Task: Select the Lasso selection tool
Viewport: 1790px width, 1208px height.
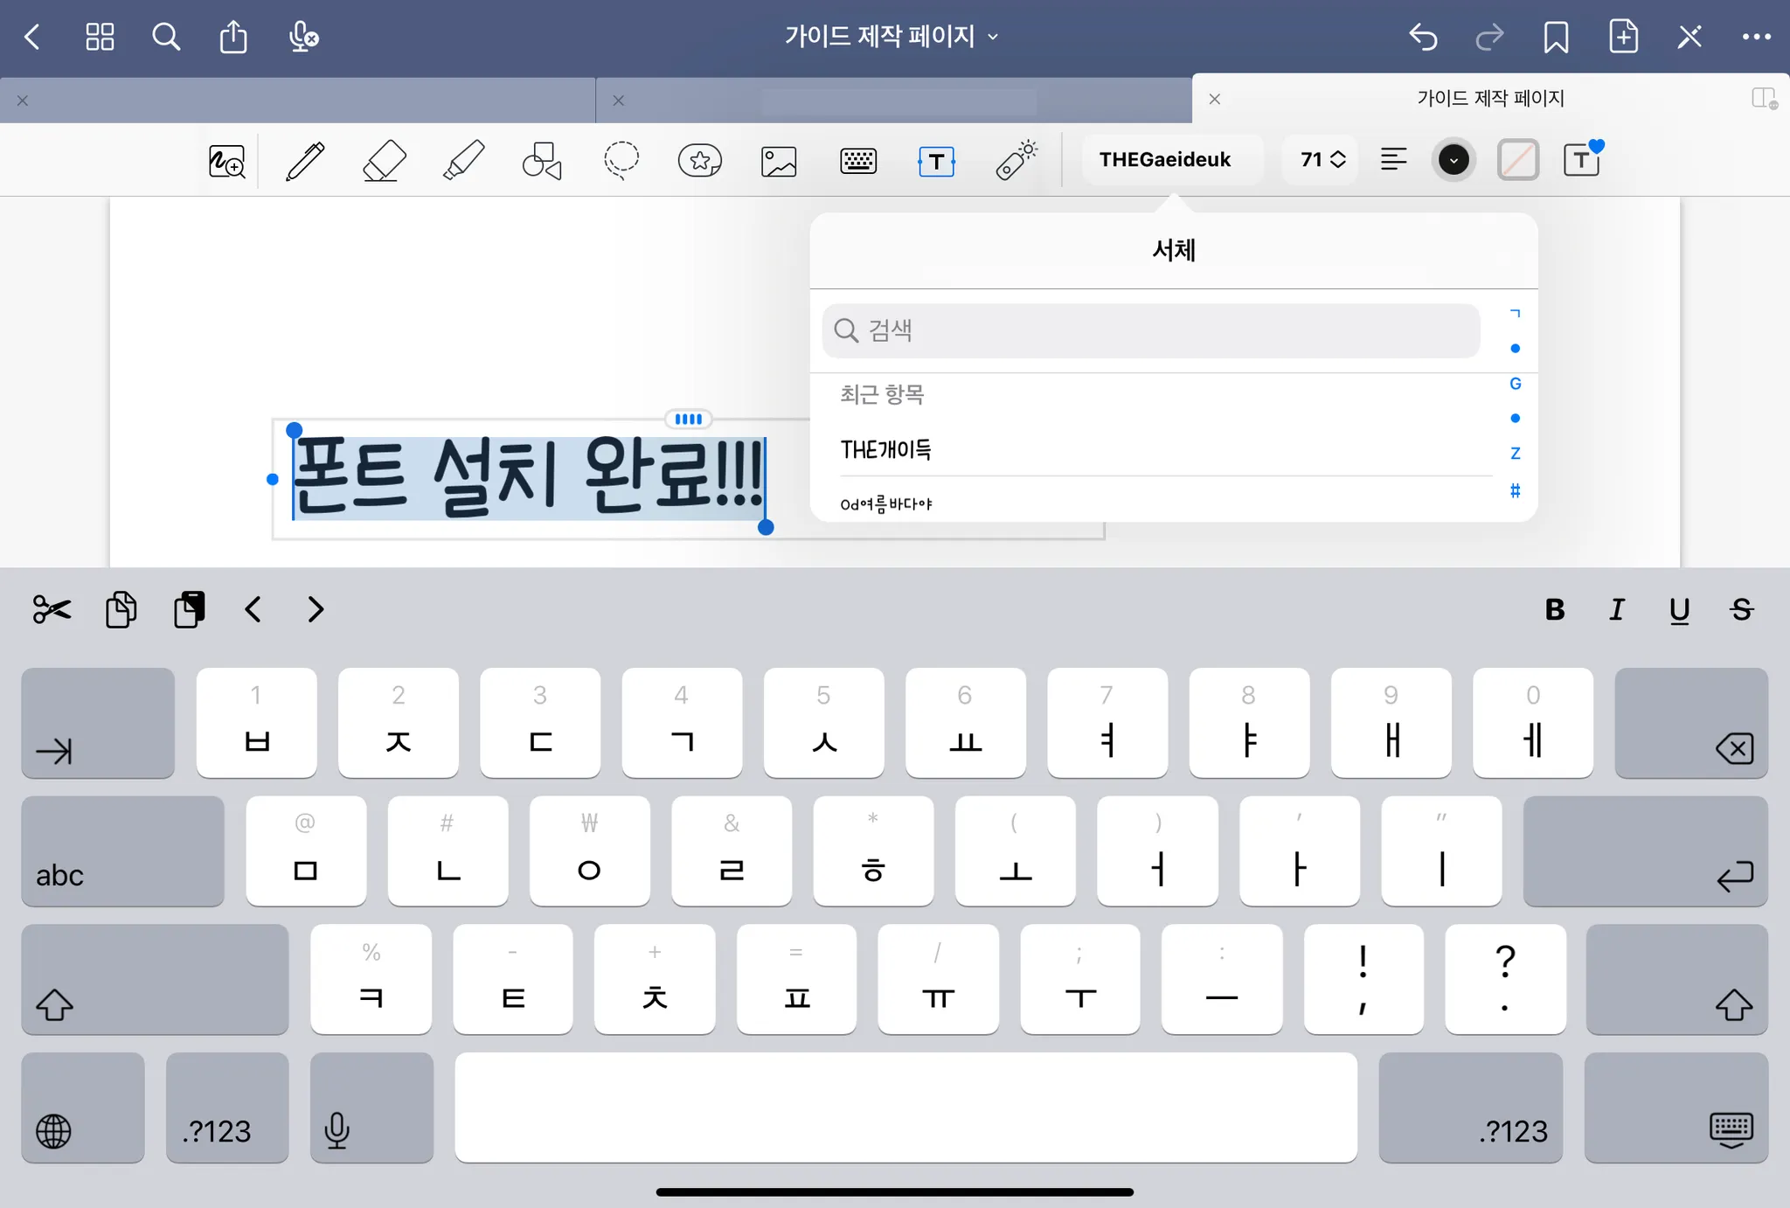Action: (621, 161)
